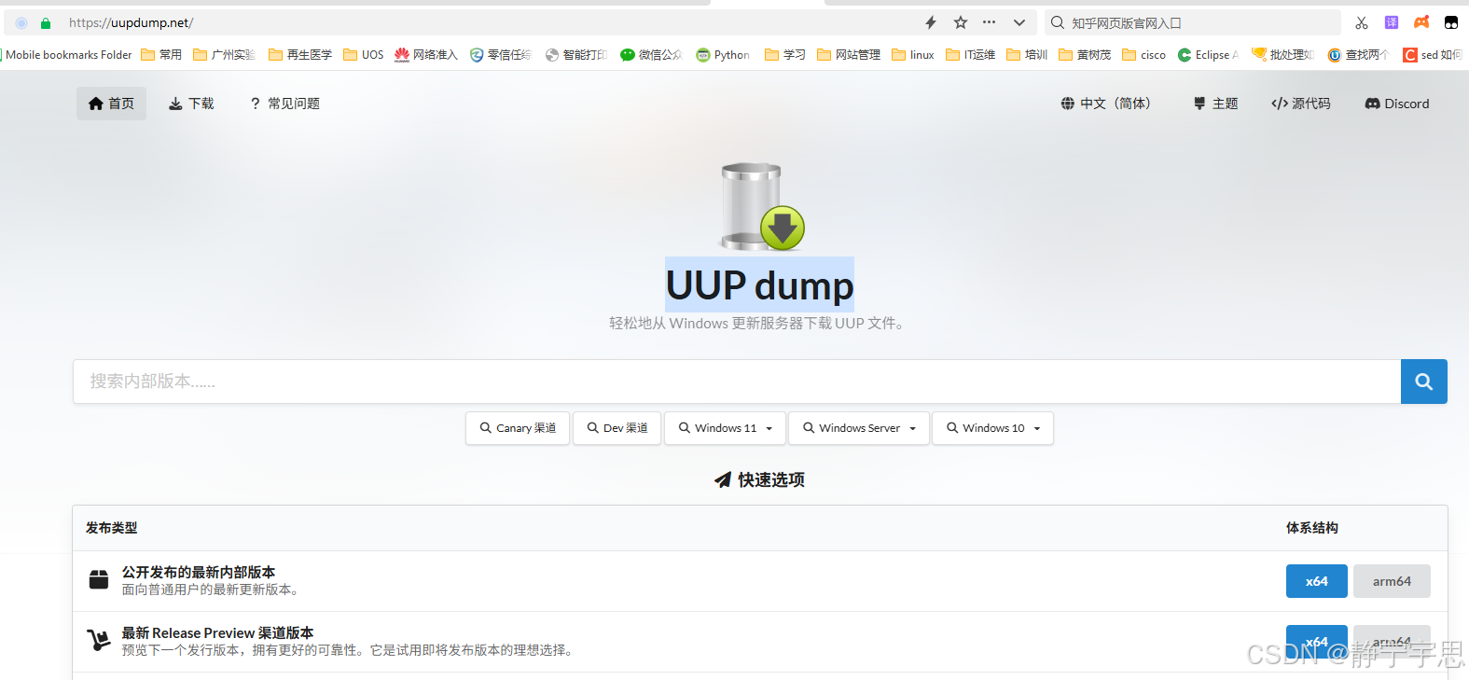
Task: Click the Tampermonkey extension icon
Action: click(x=1451, y=22)
